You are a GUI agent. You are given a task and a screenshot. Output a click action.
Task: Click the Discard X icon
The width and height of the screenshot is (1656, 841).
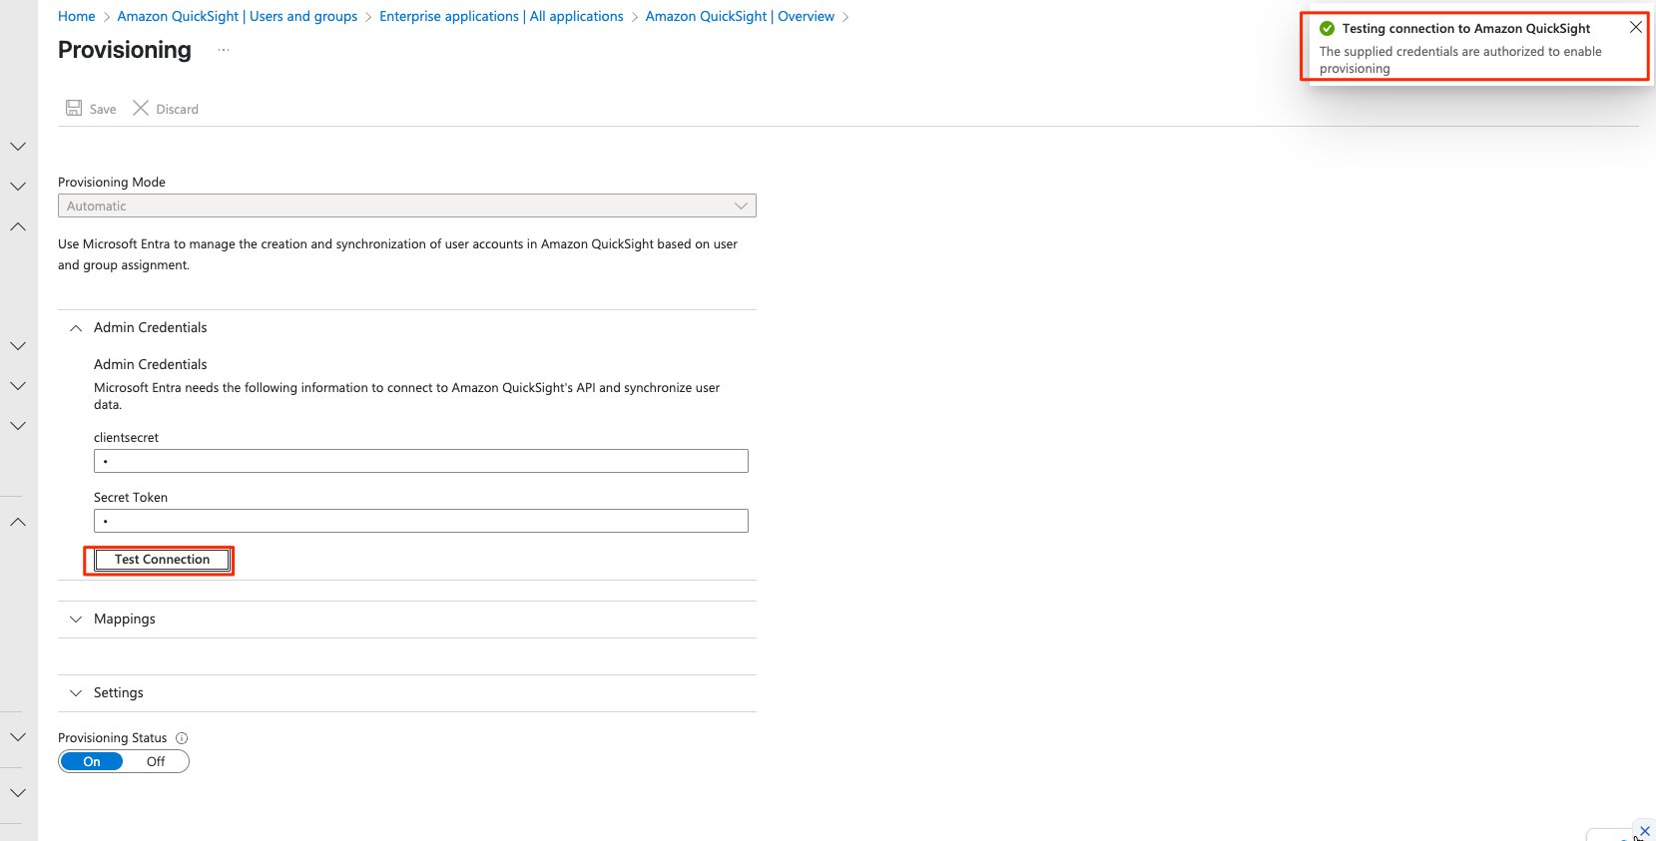click(x=141, y=108)
